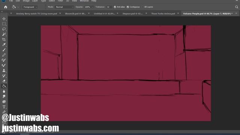
Task: Enable the All Layers checkbox
Action: pos(142,7)
